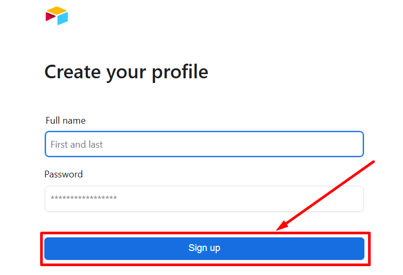
Task: Click the "Create your profile" heading
Action: 126,72
